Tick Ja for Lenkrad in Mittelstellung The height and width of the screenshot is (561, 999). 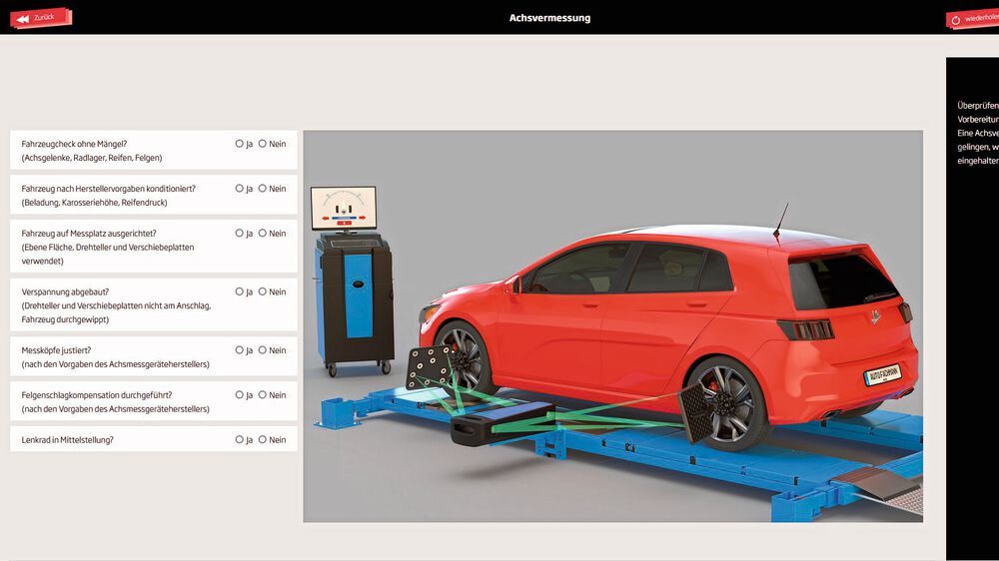[240, 440]
